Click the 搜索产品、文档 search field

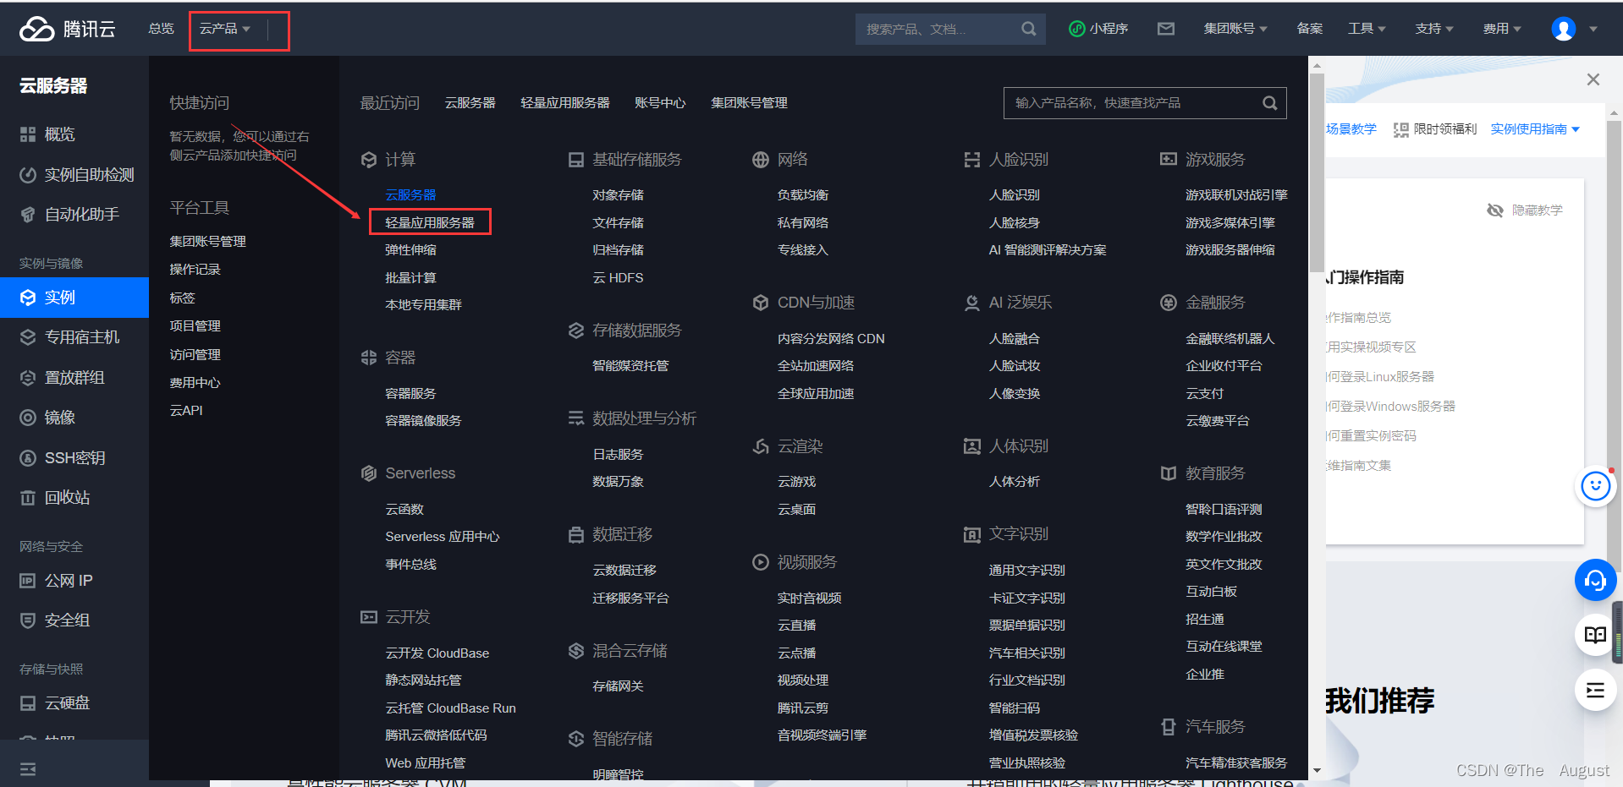point(950,29)
